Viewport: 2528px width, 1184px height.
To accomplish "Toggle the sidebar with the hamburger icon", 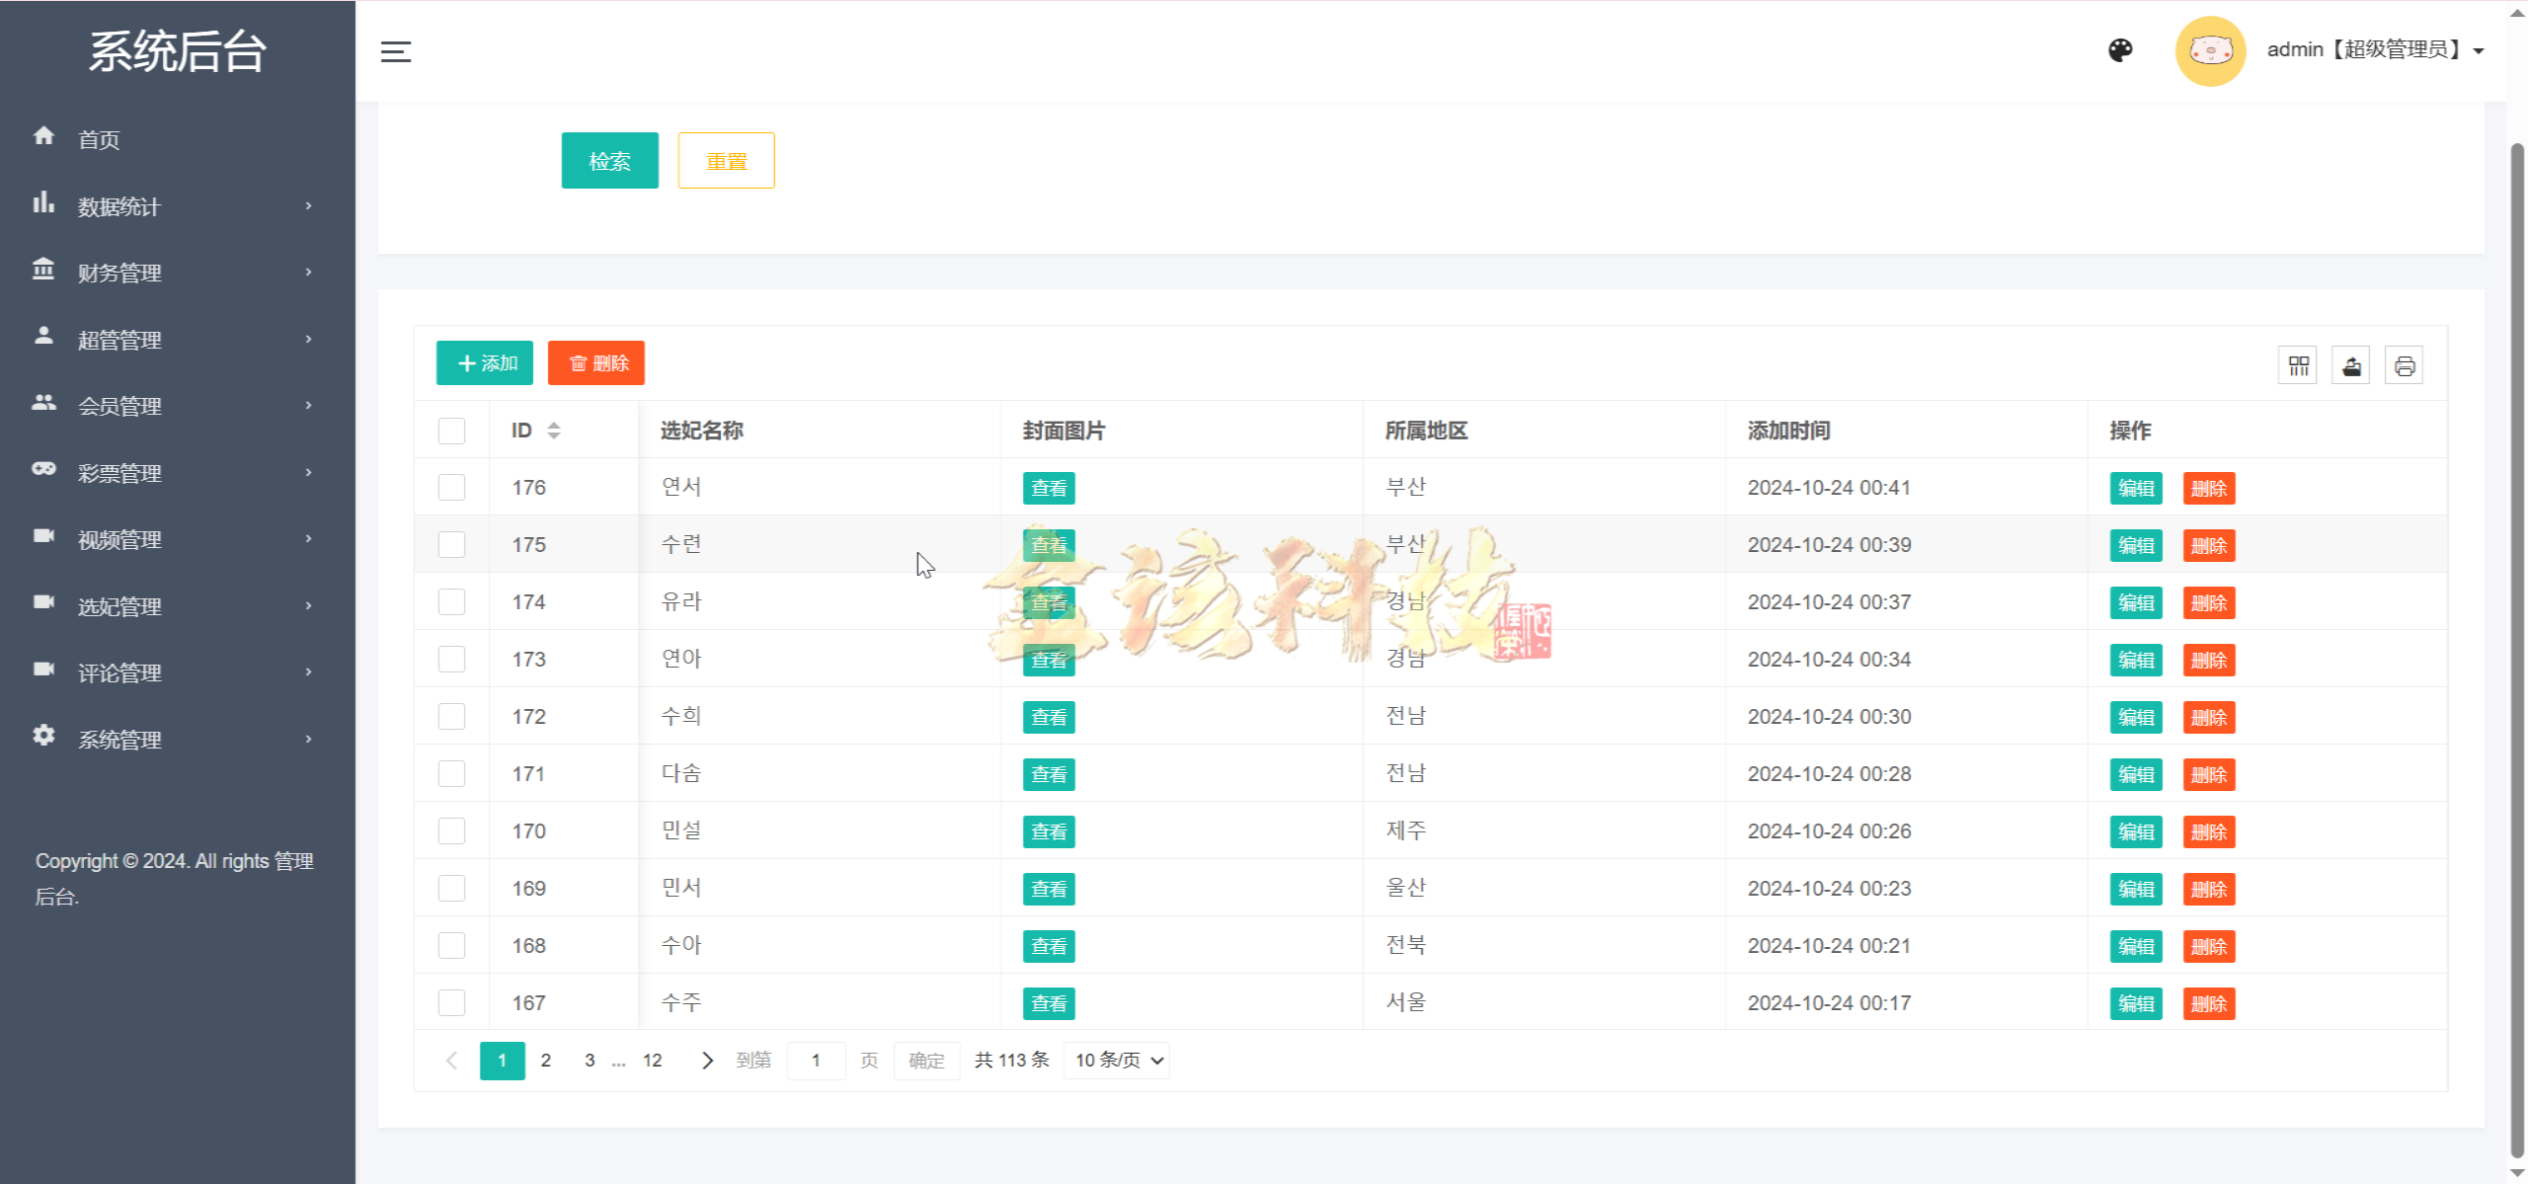I will (x=394, y=50).
